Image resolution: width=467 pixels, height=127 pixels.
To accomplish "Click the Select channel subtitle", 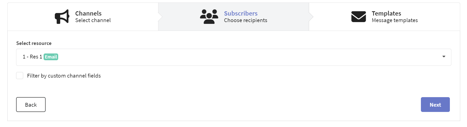I will click(93, 20).
